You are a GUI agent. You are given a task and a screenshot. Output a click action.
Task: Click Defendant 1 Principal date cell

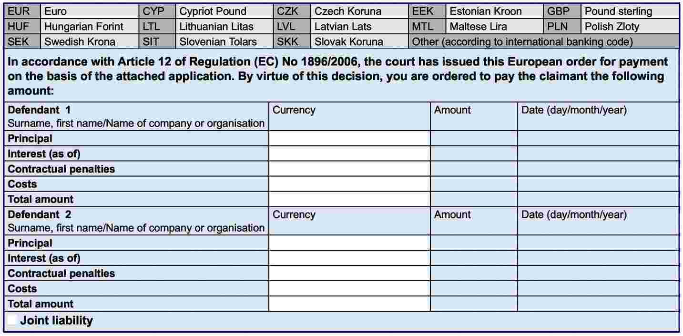pyautogui.click(x=598, y=139)
